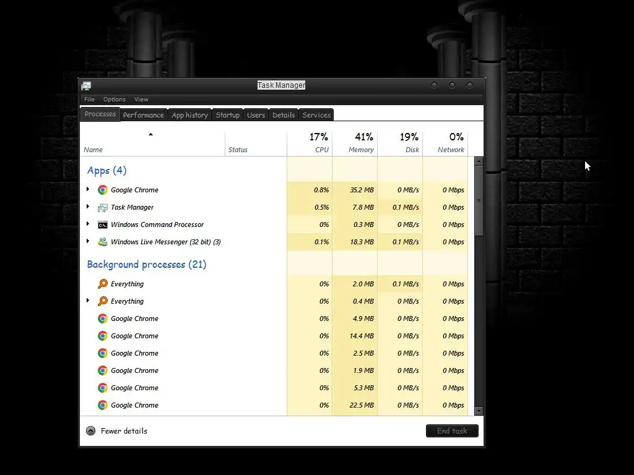Click the Chrome icon in the 5.3 MB row
Viewport: 634px width, 475px height.
[103, 388]
